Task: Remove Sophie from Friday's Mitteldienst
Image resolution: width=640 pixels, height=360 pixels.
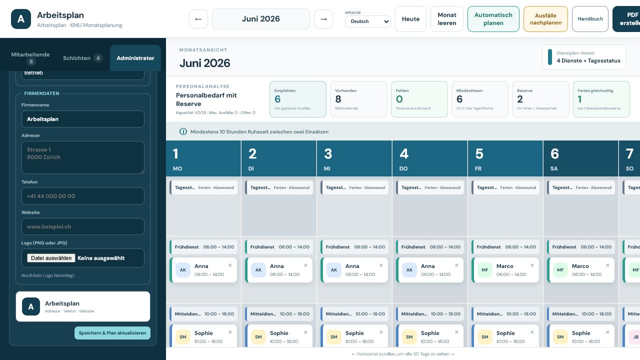Action: (x=532, y=332)
